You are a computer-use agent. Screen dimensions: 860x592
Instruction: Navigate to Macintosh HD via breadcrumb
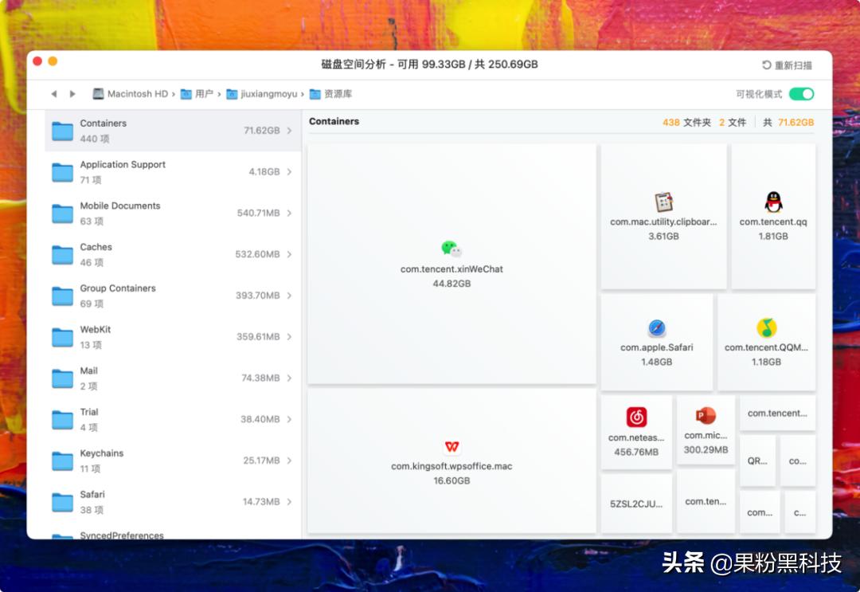(x=133, y=93)
